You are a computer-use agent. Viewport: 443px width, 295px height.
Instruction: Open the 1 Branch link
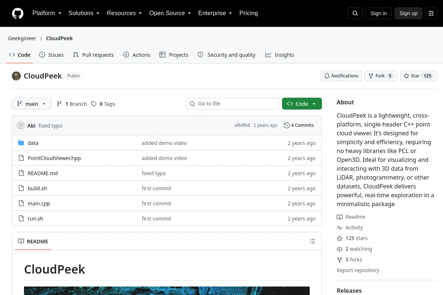pyautogui.click(x=72, y=104)
